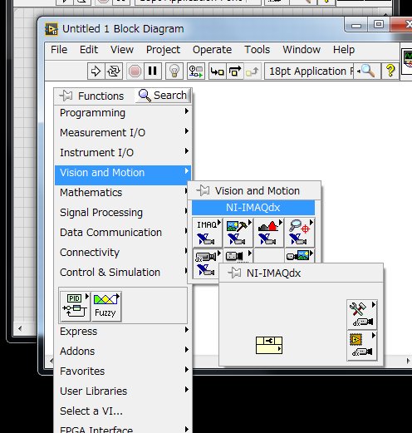
Task: Pin the Functions palette with thumbtack
Action: point(66,96)
